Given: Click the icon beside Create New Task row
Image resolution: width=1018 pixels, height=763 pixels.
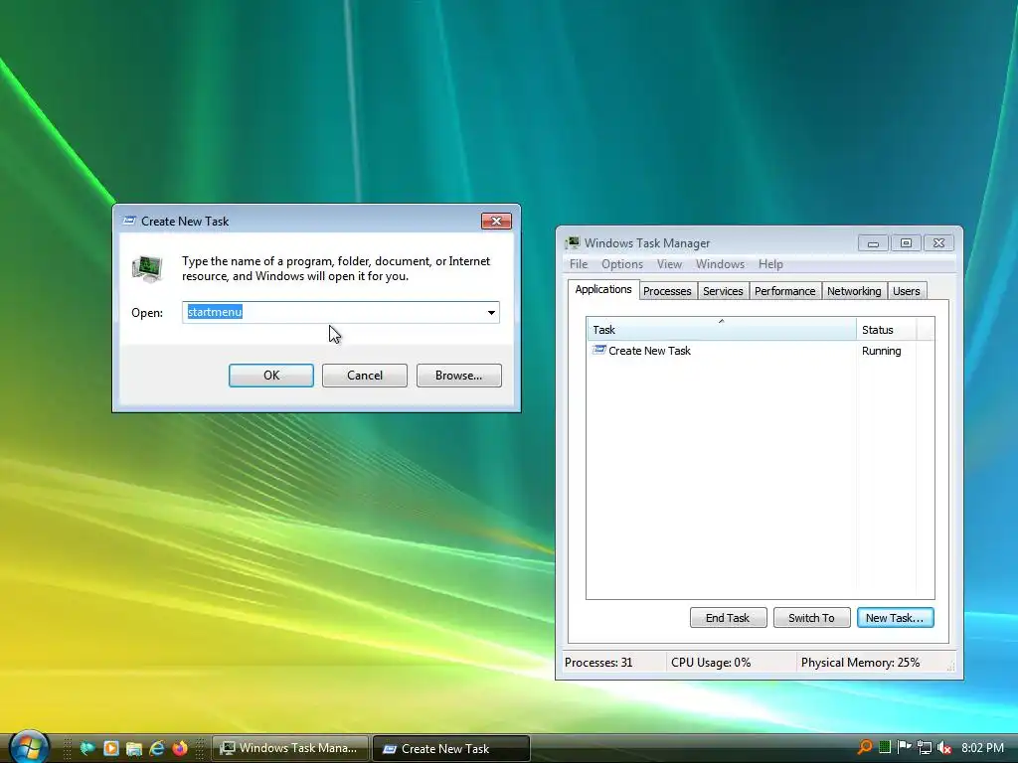Looking at the screenshot, I should click(598, 351).
